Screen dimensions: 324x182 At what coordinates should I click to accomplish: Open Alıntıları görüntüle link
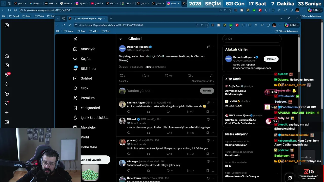[x=202, y=81]
